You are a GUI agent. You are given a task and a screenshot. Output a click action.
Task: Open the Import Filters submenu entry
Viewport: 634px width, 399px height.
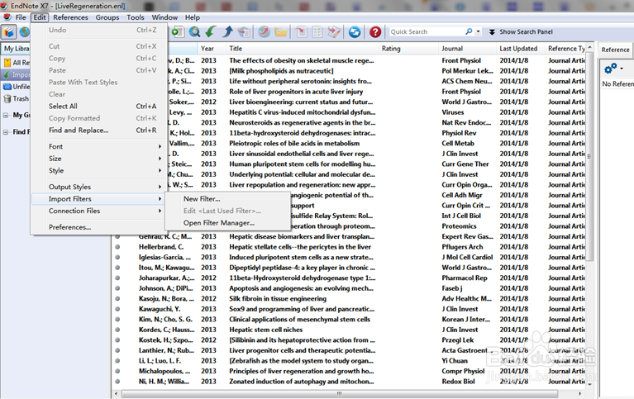point(98,199)
